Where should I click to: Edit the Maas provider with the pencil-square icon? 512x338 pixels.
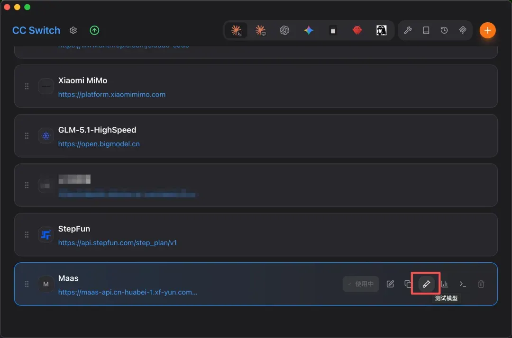coord(390,284)
